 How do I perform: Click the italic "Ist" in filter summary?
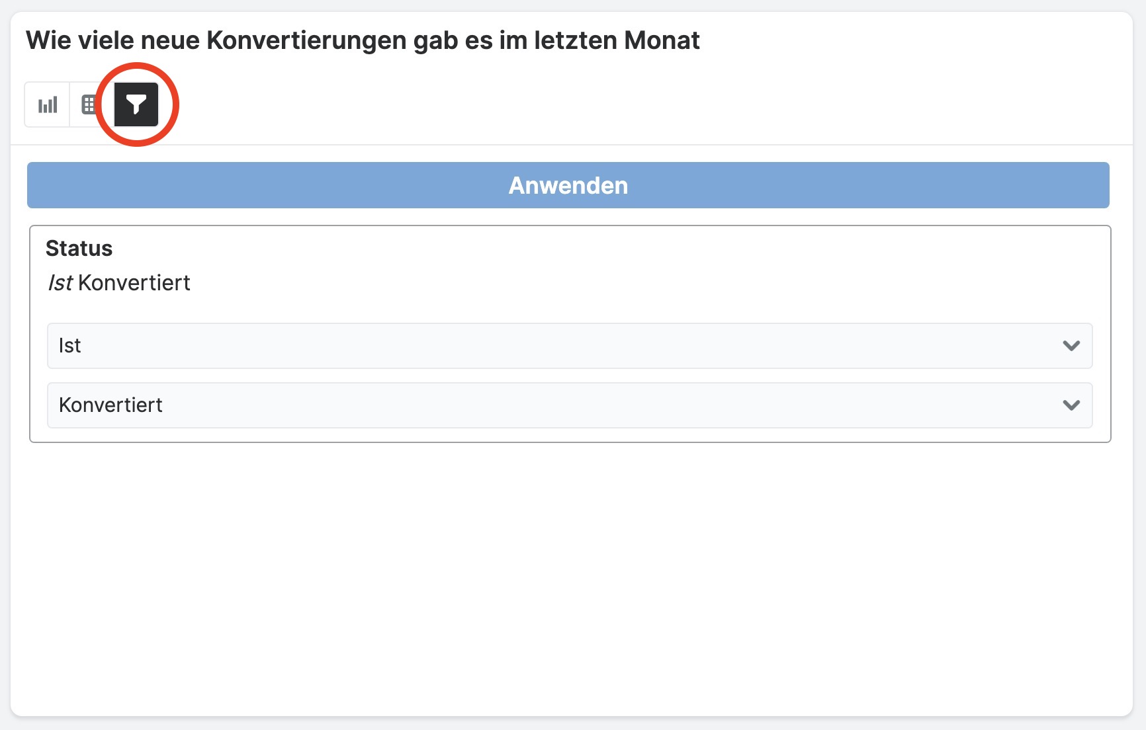(x=60, y=283)
